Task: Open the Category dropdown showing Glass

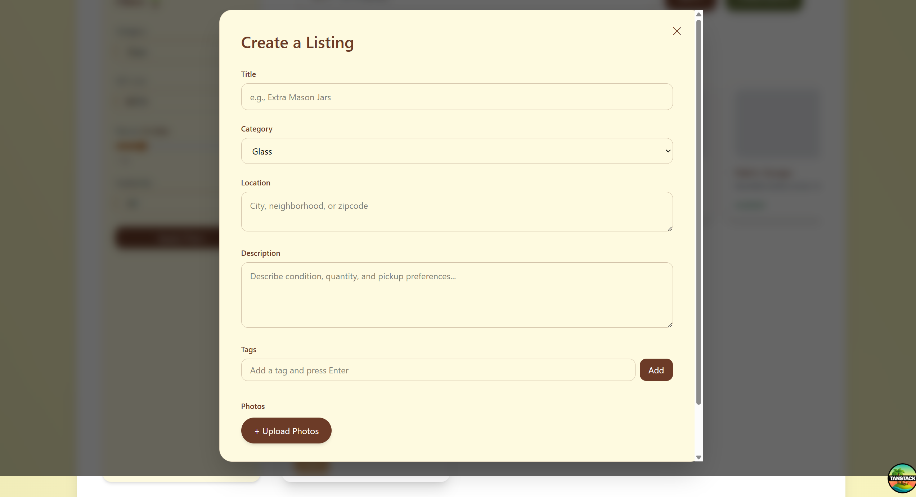Action: point(457,151)
